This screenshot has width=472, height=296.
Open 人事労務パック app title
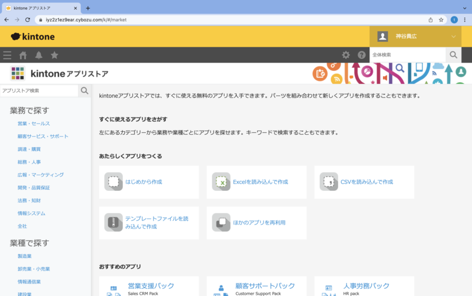coord(366,286)
